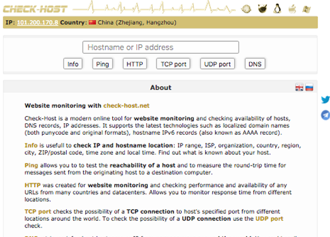Open the check-host.net heading link
Viewport: 330px width, 237px height.
(x=126, y=106)
